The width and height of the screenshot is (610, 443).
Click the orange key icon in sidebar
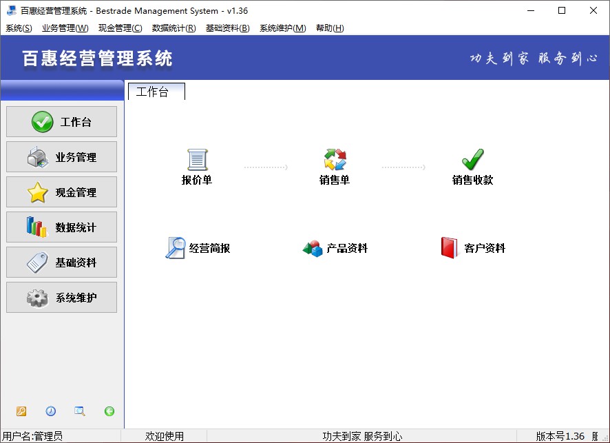click(21, 411)
